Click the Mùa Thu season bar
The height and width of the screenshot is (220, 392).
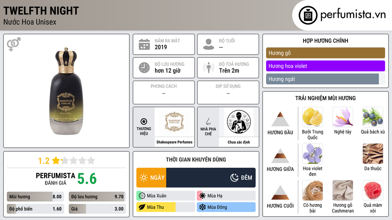pyautogui.click(x=166, y=207)
